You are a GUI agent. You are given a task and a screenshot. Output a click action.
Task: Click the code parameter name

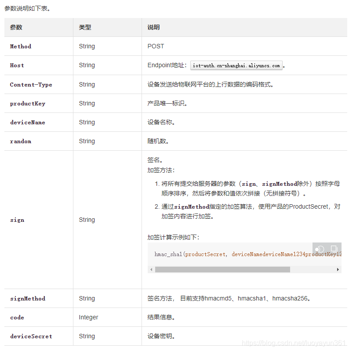click(x=17, y=318)
